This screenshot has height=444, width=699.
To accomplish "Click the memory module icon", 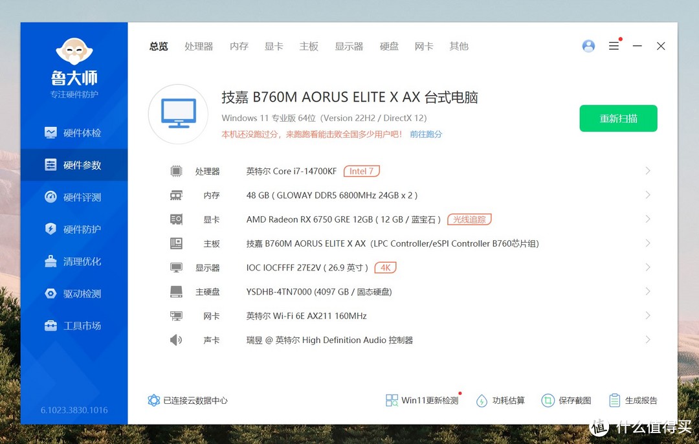I will (176, 195).
